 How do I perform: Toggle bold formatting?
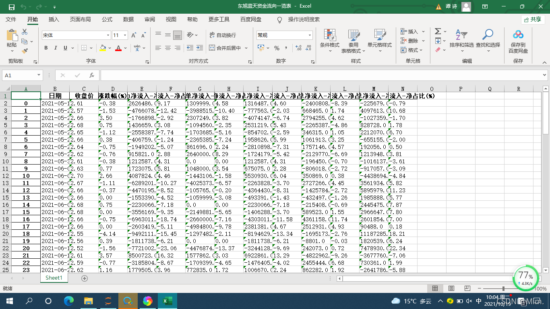tap(46, 48)
